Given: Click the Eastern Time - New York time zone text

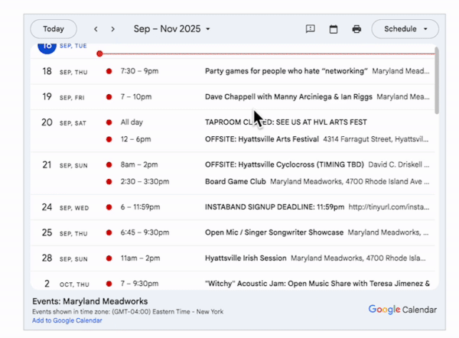Looking at the screenshot, I should click(188, 312).
